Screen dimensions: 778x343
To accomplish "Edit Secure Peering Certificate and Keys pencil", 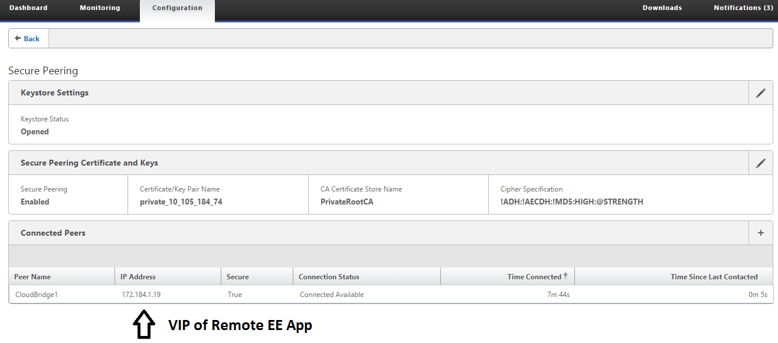I will click(761, 163).
